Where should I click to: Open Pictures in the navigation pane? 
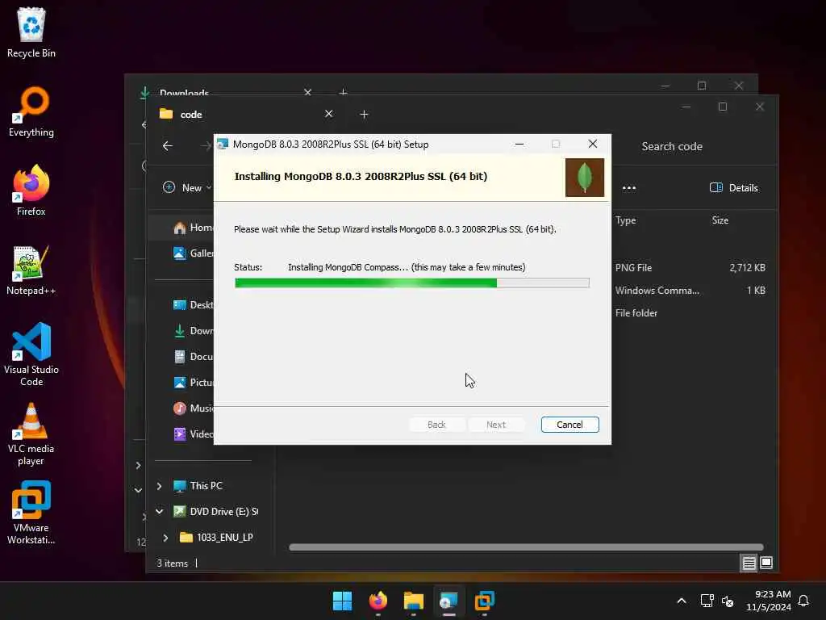click(194, 383)
